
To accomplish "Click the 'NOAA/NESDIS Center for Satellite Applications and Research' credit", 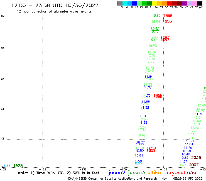I will (x=112, y=178).
